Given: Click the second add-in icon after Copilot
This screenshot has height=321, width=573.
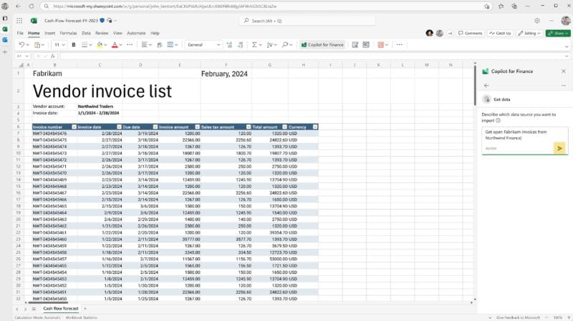Looking at the screenshot, I should coord(366,45).
